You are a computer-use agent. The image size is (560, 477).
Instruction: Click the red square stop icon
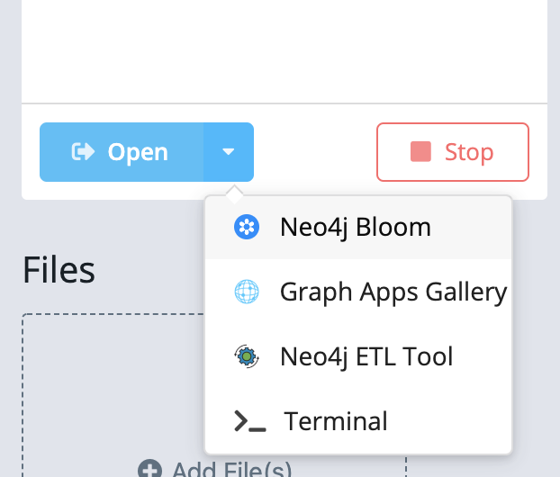tap(420, 152)
